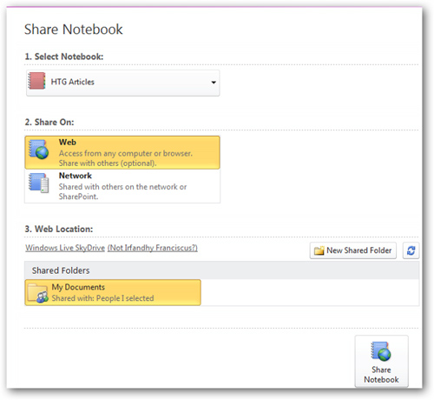Viewport: 434px width, 400px height.
Task: Create a New Shared Folder
Action: (353, 250)
